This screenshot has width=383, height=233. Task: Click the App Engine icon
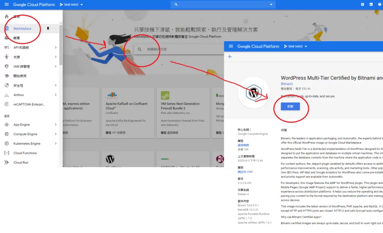pos(7,125)
